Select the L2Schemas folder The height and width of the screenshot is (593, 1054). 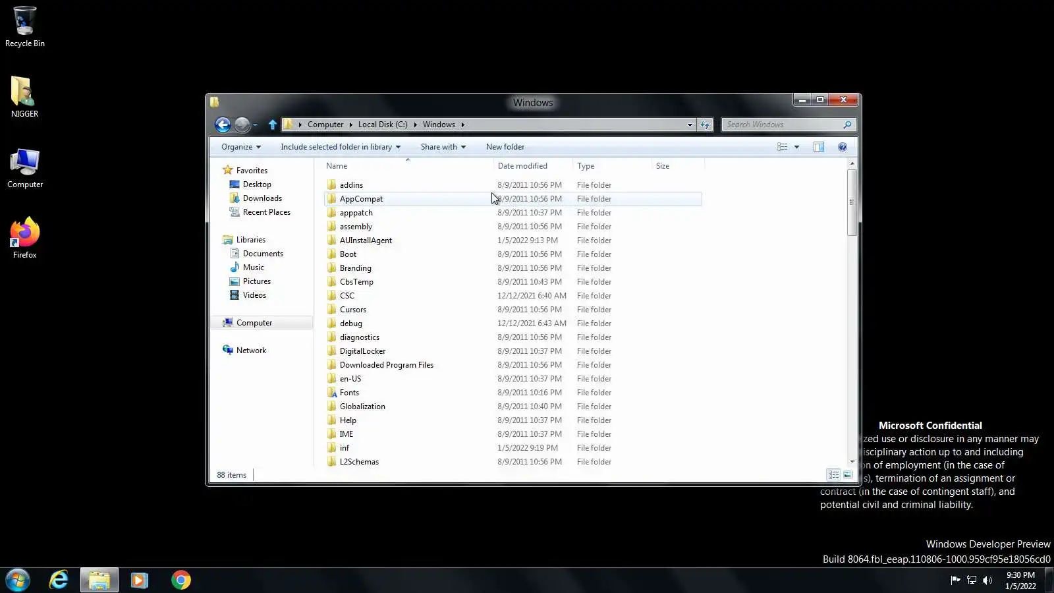coord(513,462)
